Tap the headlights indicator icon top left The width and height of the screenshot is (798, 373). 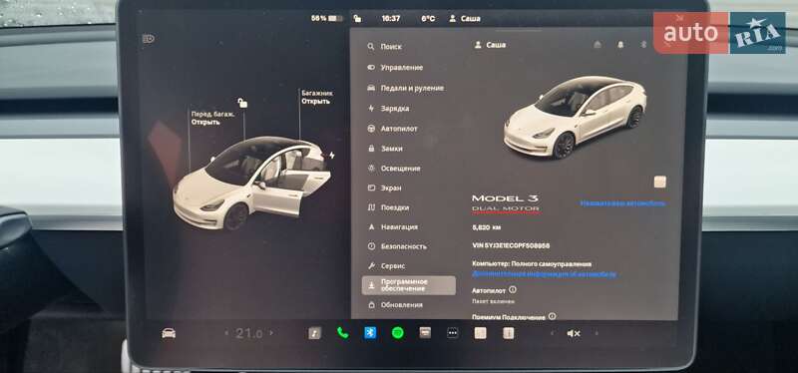pos(148,39)
